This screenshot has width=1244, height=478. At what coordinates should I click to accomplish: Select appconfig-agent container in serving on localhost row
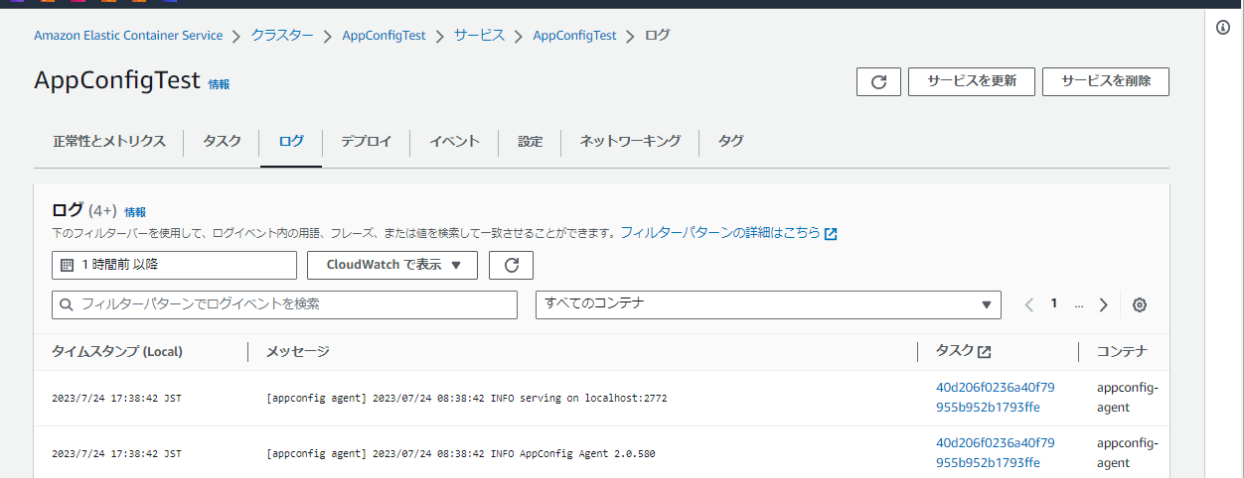pos(1128,398)
